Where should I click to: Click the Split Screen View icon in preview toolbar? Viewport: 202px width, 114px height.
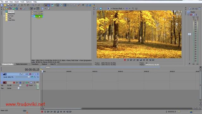[109, 9]
